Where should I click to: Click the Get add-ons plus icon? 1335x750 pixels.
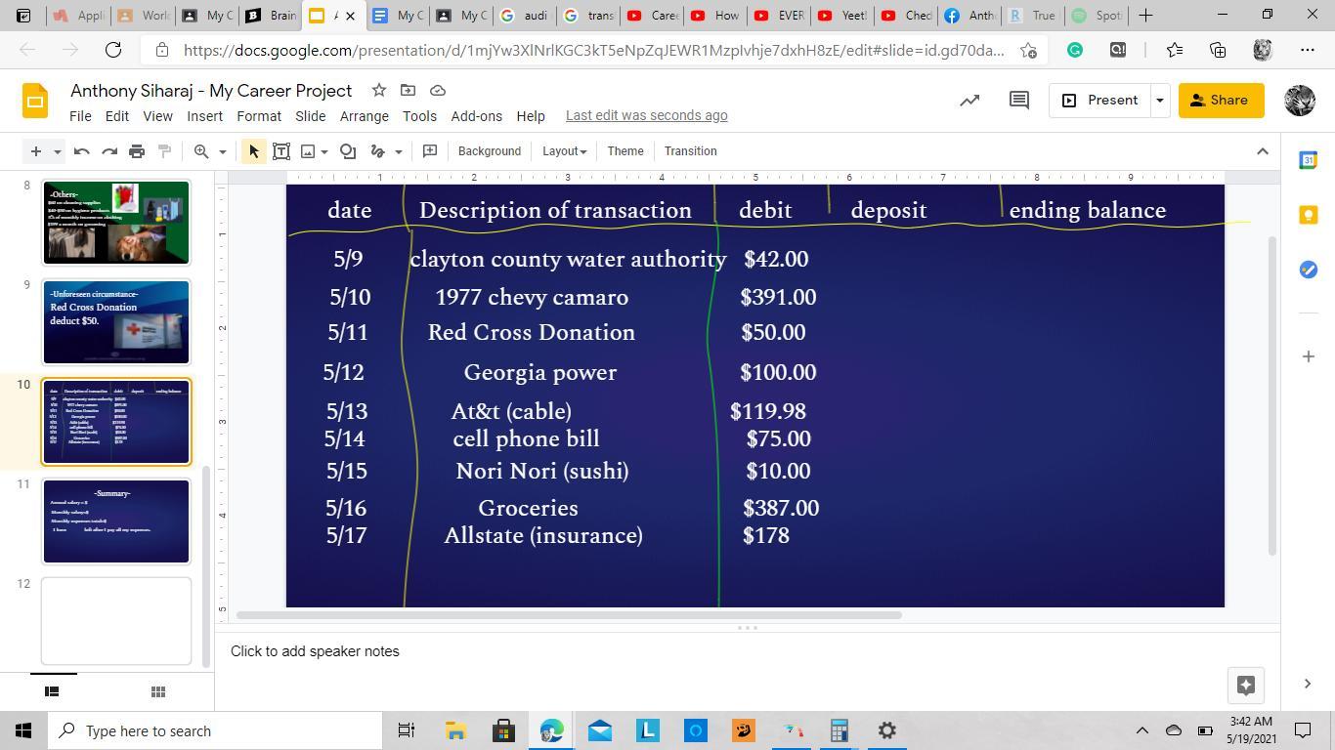[1309, 356]
